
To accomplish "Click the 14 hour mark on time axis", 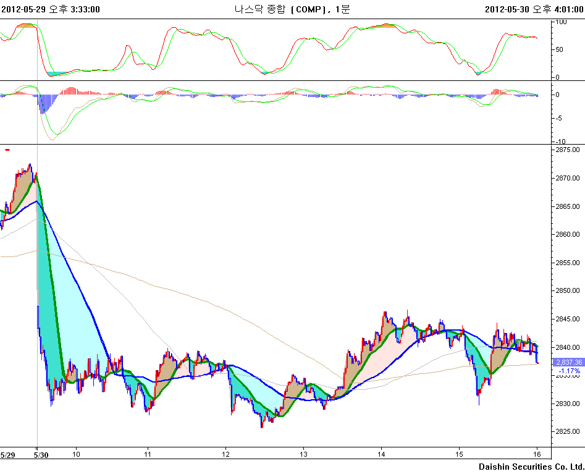I will (381, 454).
